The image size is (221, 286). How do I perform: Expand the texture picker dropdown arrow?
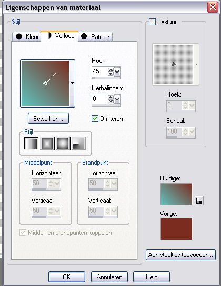(196, 64)
